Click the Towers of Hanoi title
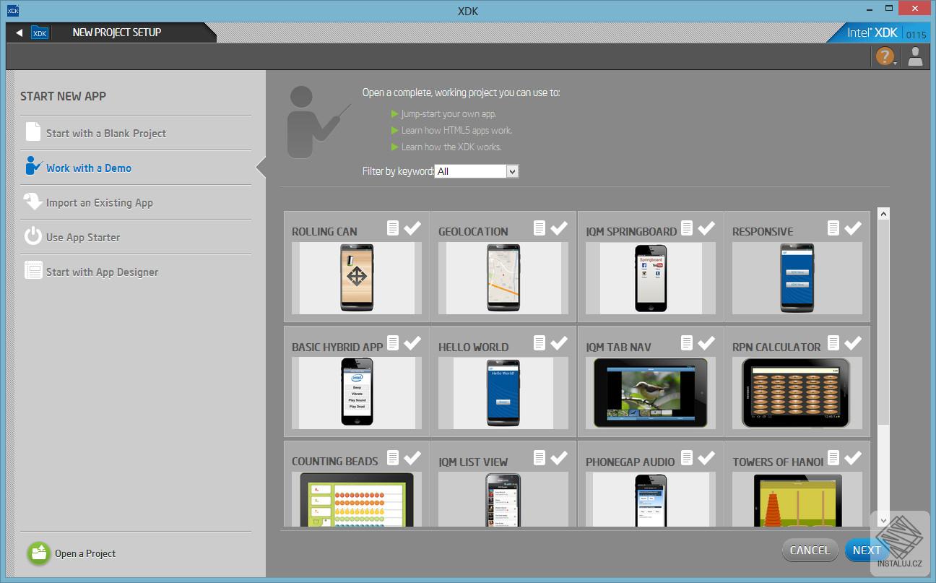Screen dimensions: 936x583 click(778, 462)
